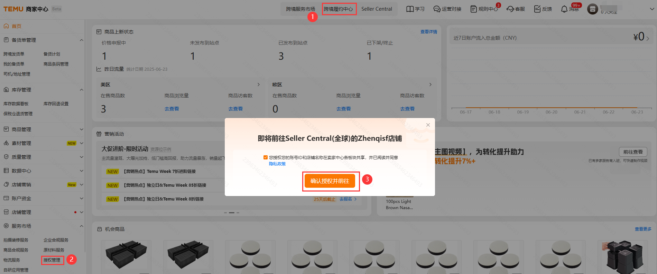Open 库存数据看板 in the sidebar

tap(16, 104)
